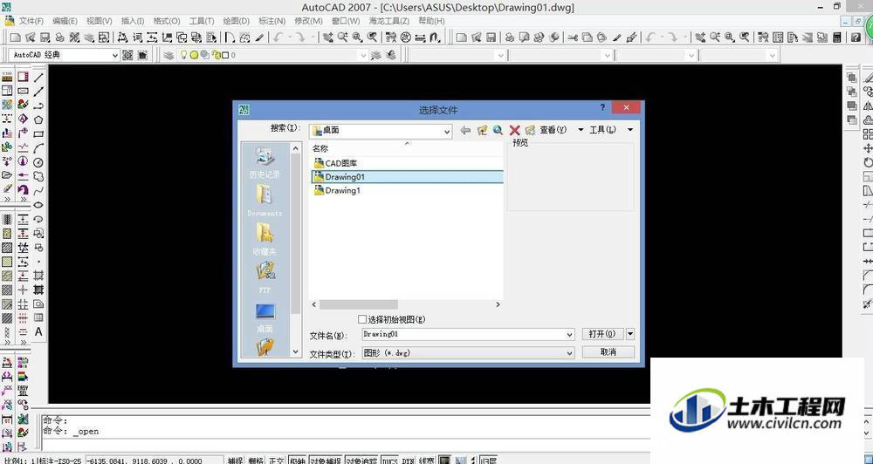Image resolution: width=873 pixels, height=464 pixels.
Task: Click the file list horizontal scrollbar thumb
Action: [359, 304]
